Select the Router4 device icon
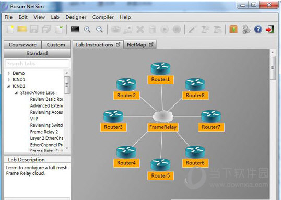This screenshot has width=281, height=200. (x=126, y=152)
